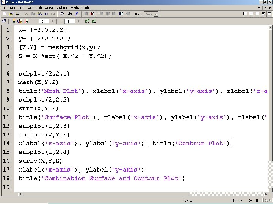Click the Cut scissors icon
Viewport: 273px width, 204px height.
[x=27, y=14]
